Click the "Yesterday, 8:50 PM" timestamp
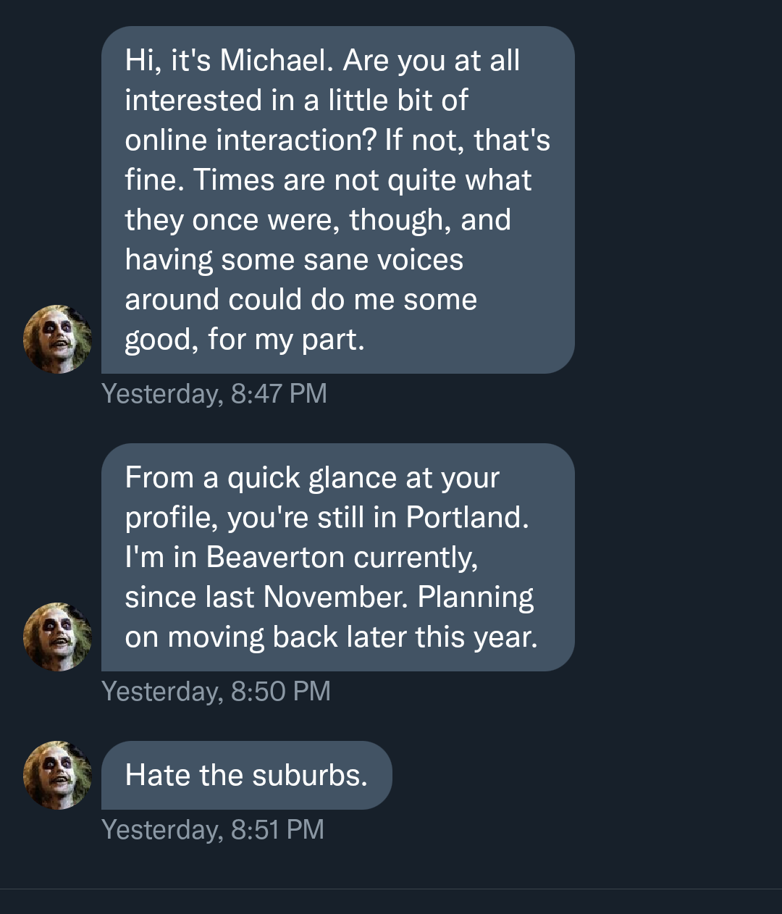This screenshot has width=782, height=914. click(x=216, y=692)
